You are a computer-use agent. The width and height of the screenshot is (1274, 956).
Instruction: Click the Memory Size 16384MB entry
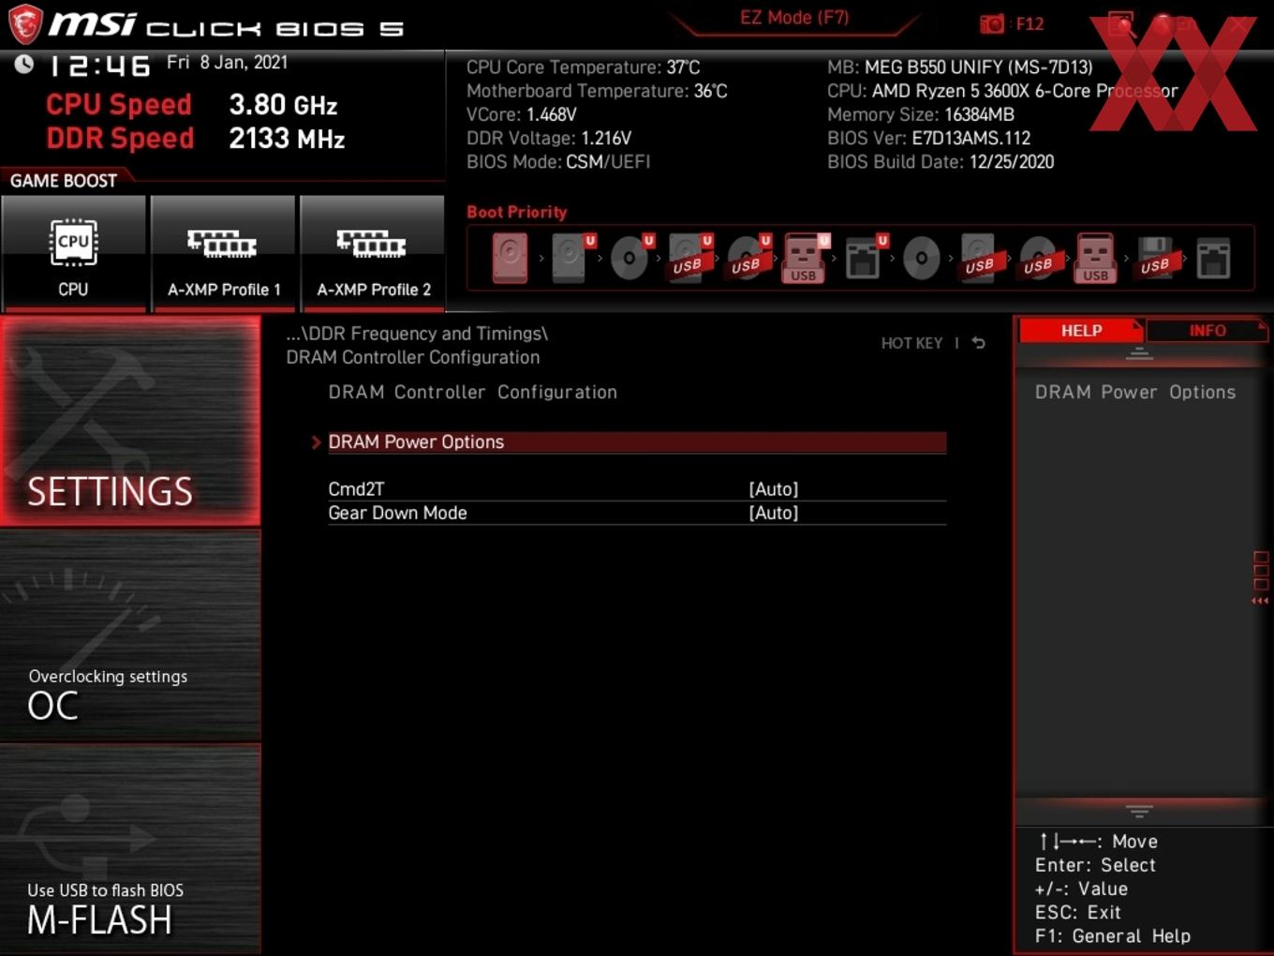pos(921,114)
